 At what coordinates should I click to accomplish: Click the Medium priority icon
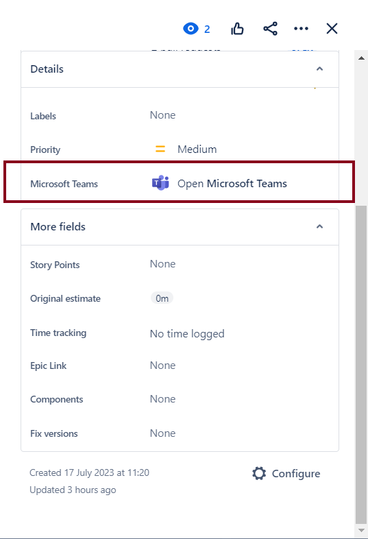click(160, 149)
